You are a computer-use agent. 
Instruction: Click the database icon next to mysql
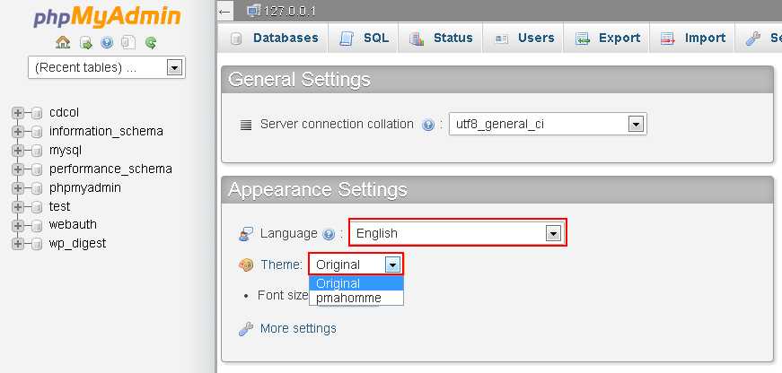pos(37,151)
